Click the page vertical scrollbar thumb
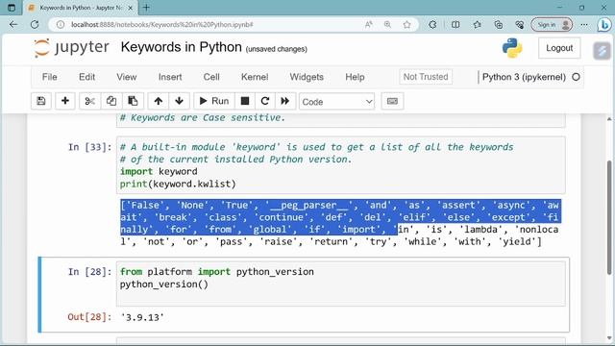Screen dimensions: 615x346 tap(609, 218)
